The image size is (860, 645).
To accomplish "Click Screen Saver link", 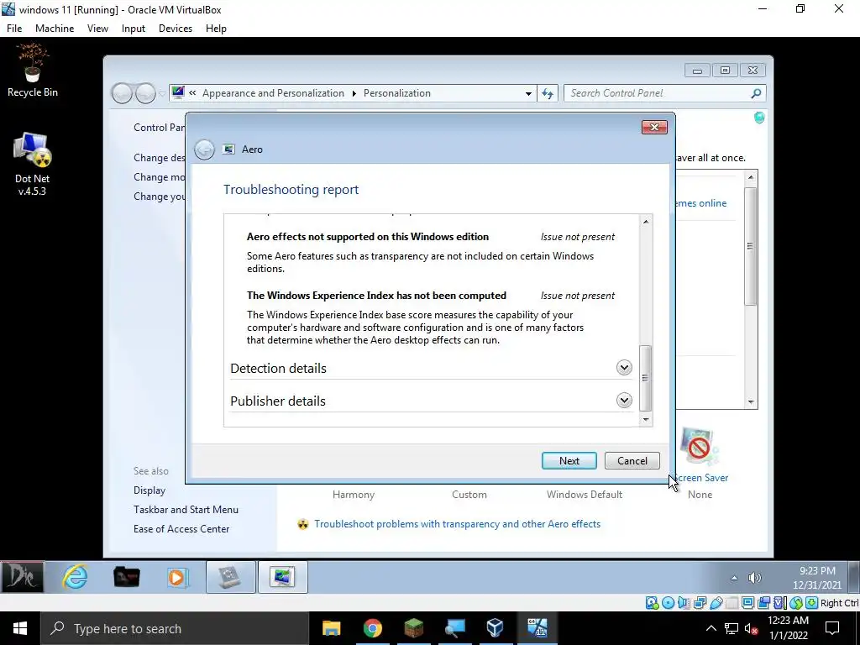I will pos(700,478).
